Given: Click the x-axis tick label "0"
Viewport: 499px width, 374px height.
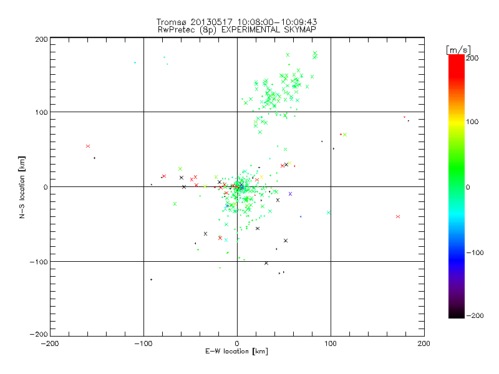Looking at the screenshot, I should click(237, 344).
